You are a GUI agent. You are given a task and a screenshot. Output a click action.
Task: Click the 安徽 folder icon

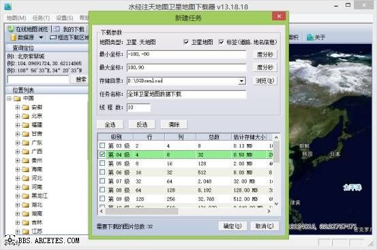point(25,107)
